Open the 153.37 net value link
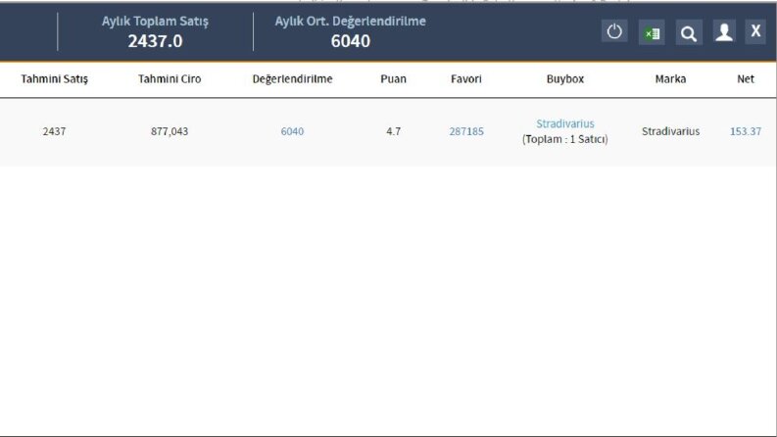777x437 pixels. tap(746, 131)
